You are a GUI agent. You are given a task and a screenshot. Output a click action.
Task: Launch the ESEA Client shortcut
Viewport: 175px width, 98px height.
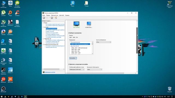[3, 51]
